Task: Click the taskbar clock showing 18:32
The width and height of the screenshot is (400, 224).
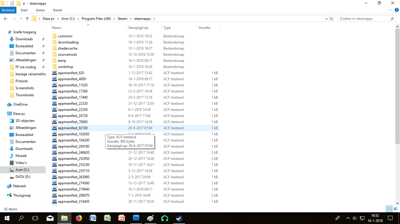Action: click(375, 215)
